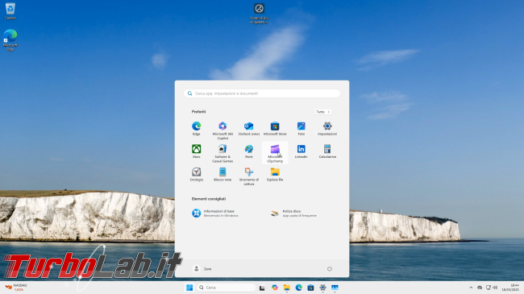
Task: Launch Calcolatrice app
Action: pos(327,151)
